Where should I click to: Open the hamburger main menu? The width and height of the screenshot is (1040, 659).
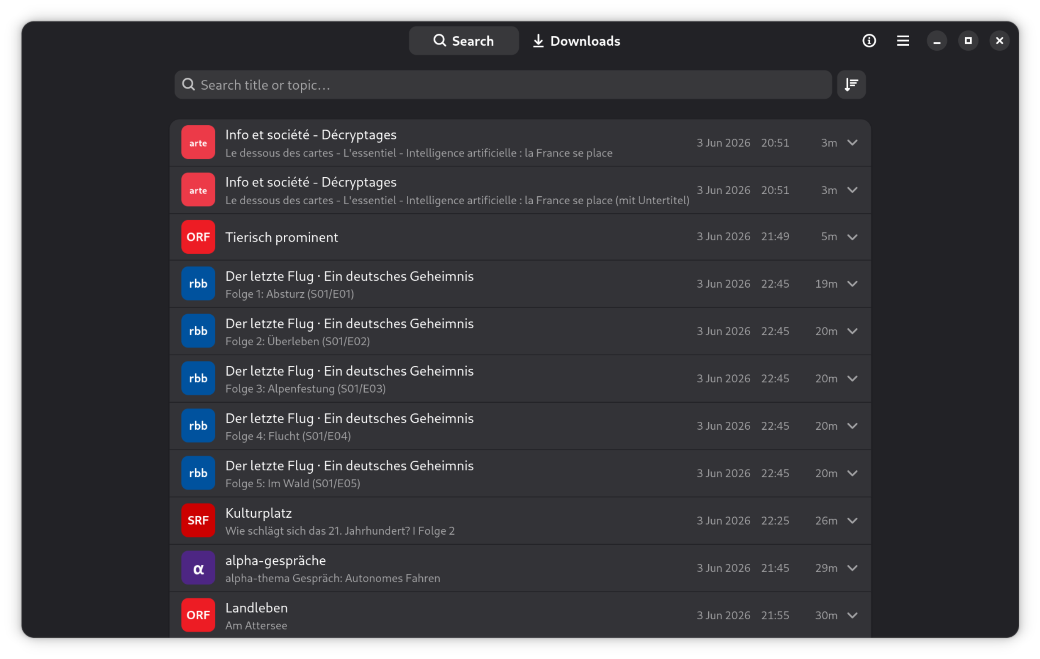click(x=902, y=41)
